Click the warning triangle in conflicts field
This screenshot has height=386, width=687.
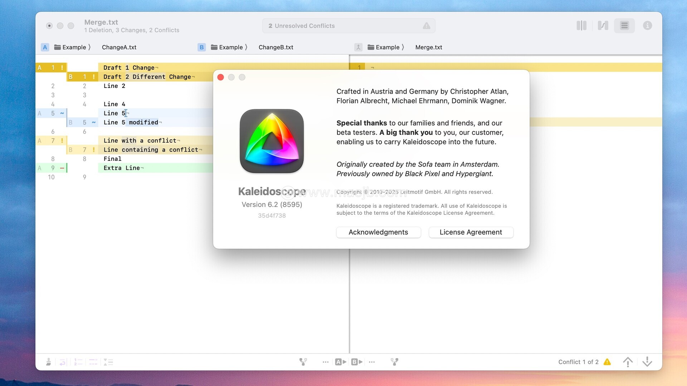[427, 26]
